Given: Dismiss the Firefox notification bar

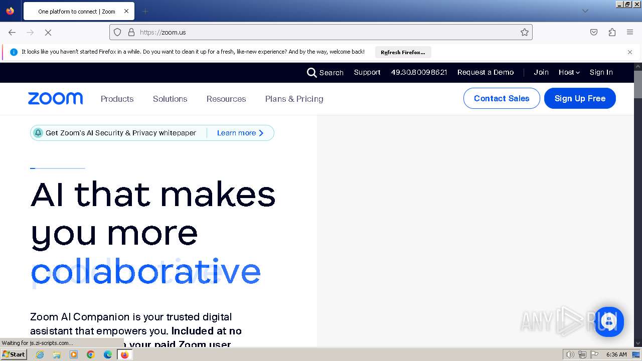Looking at the screenshot, I should 630,52.
